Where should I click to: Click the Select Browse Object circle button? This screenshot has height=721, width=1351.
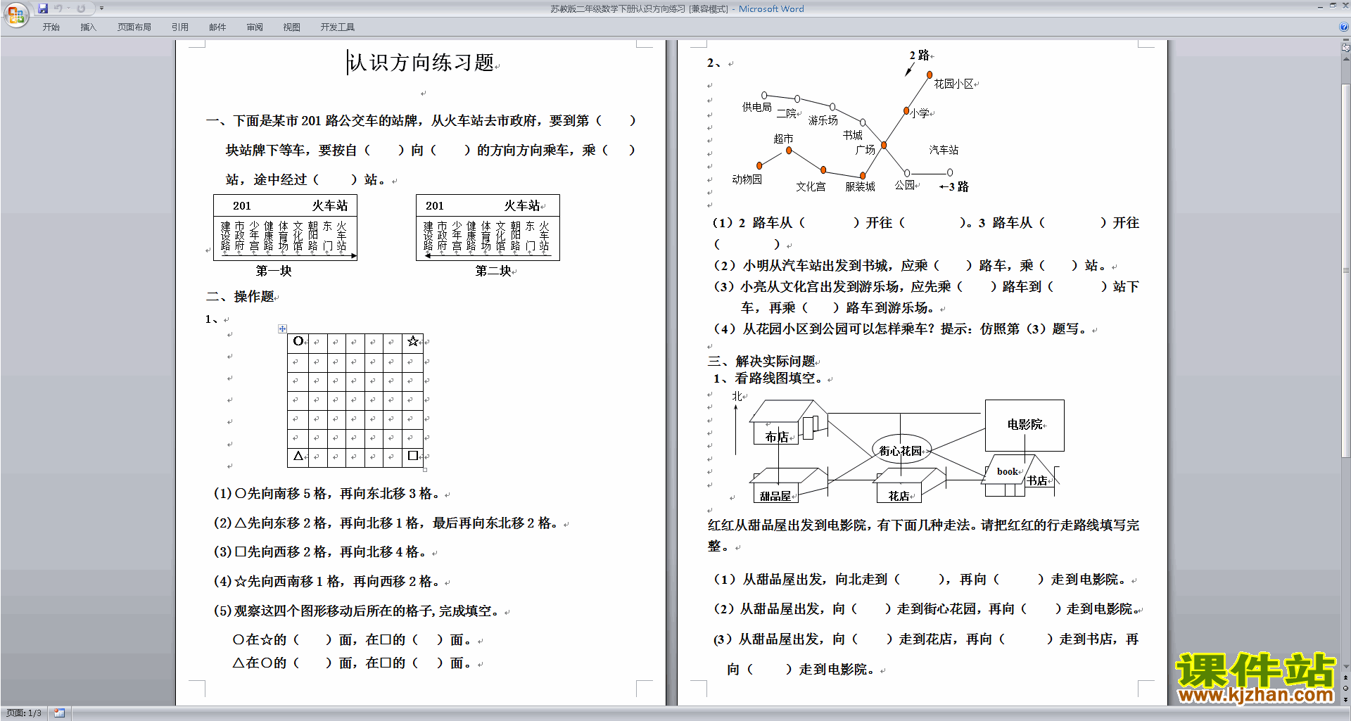(x=1346, y=689)
